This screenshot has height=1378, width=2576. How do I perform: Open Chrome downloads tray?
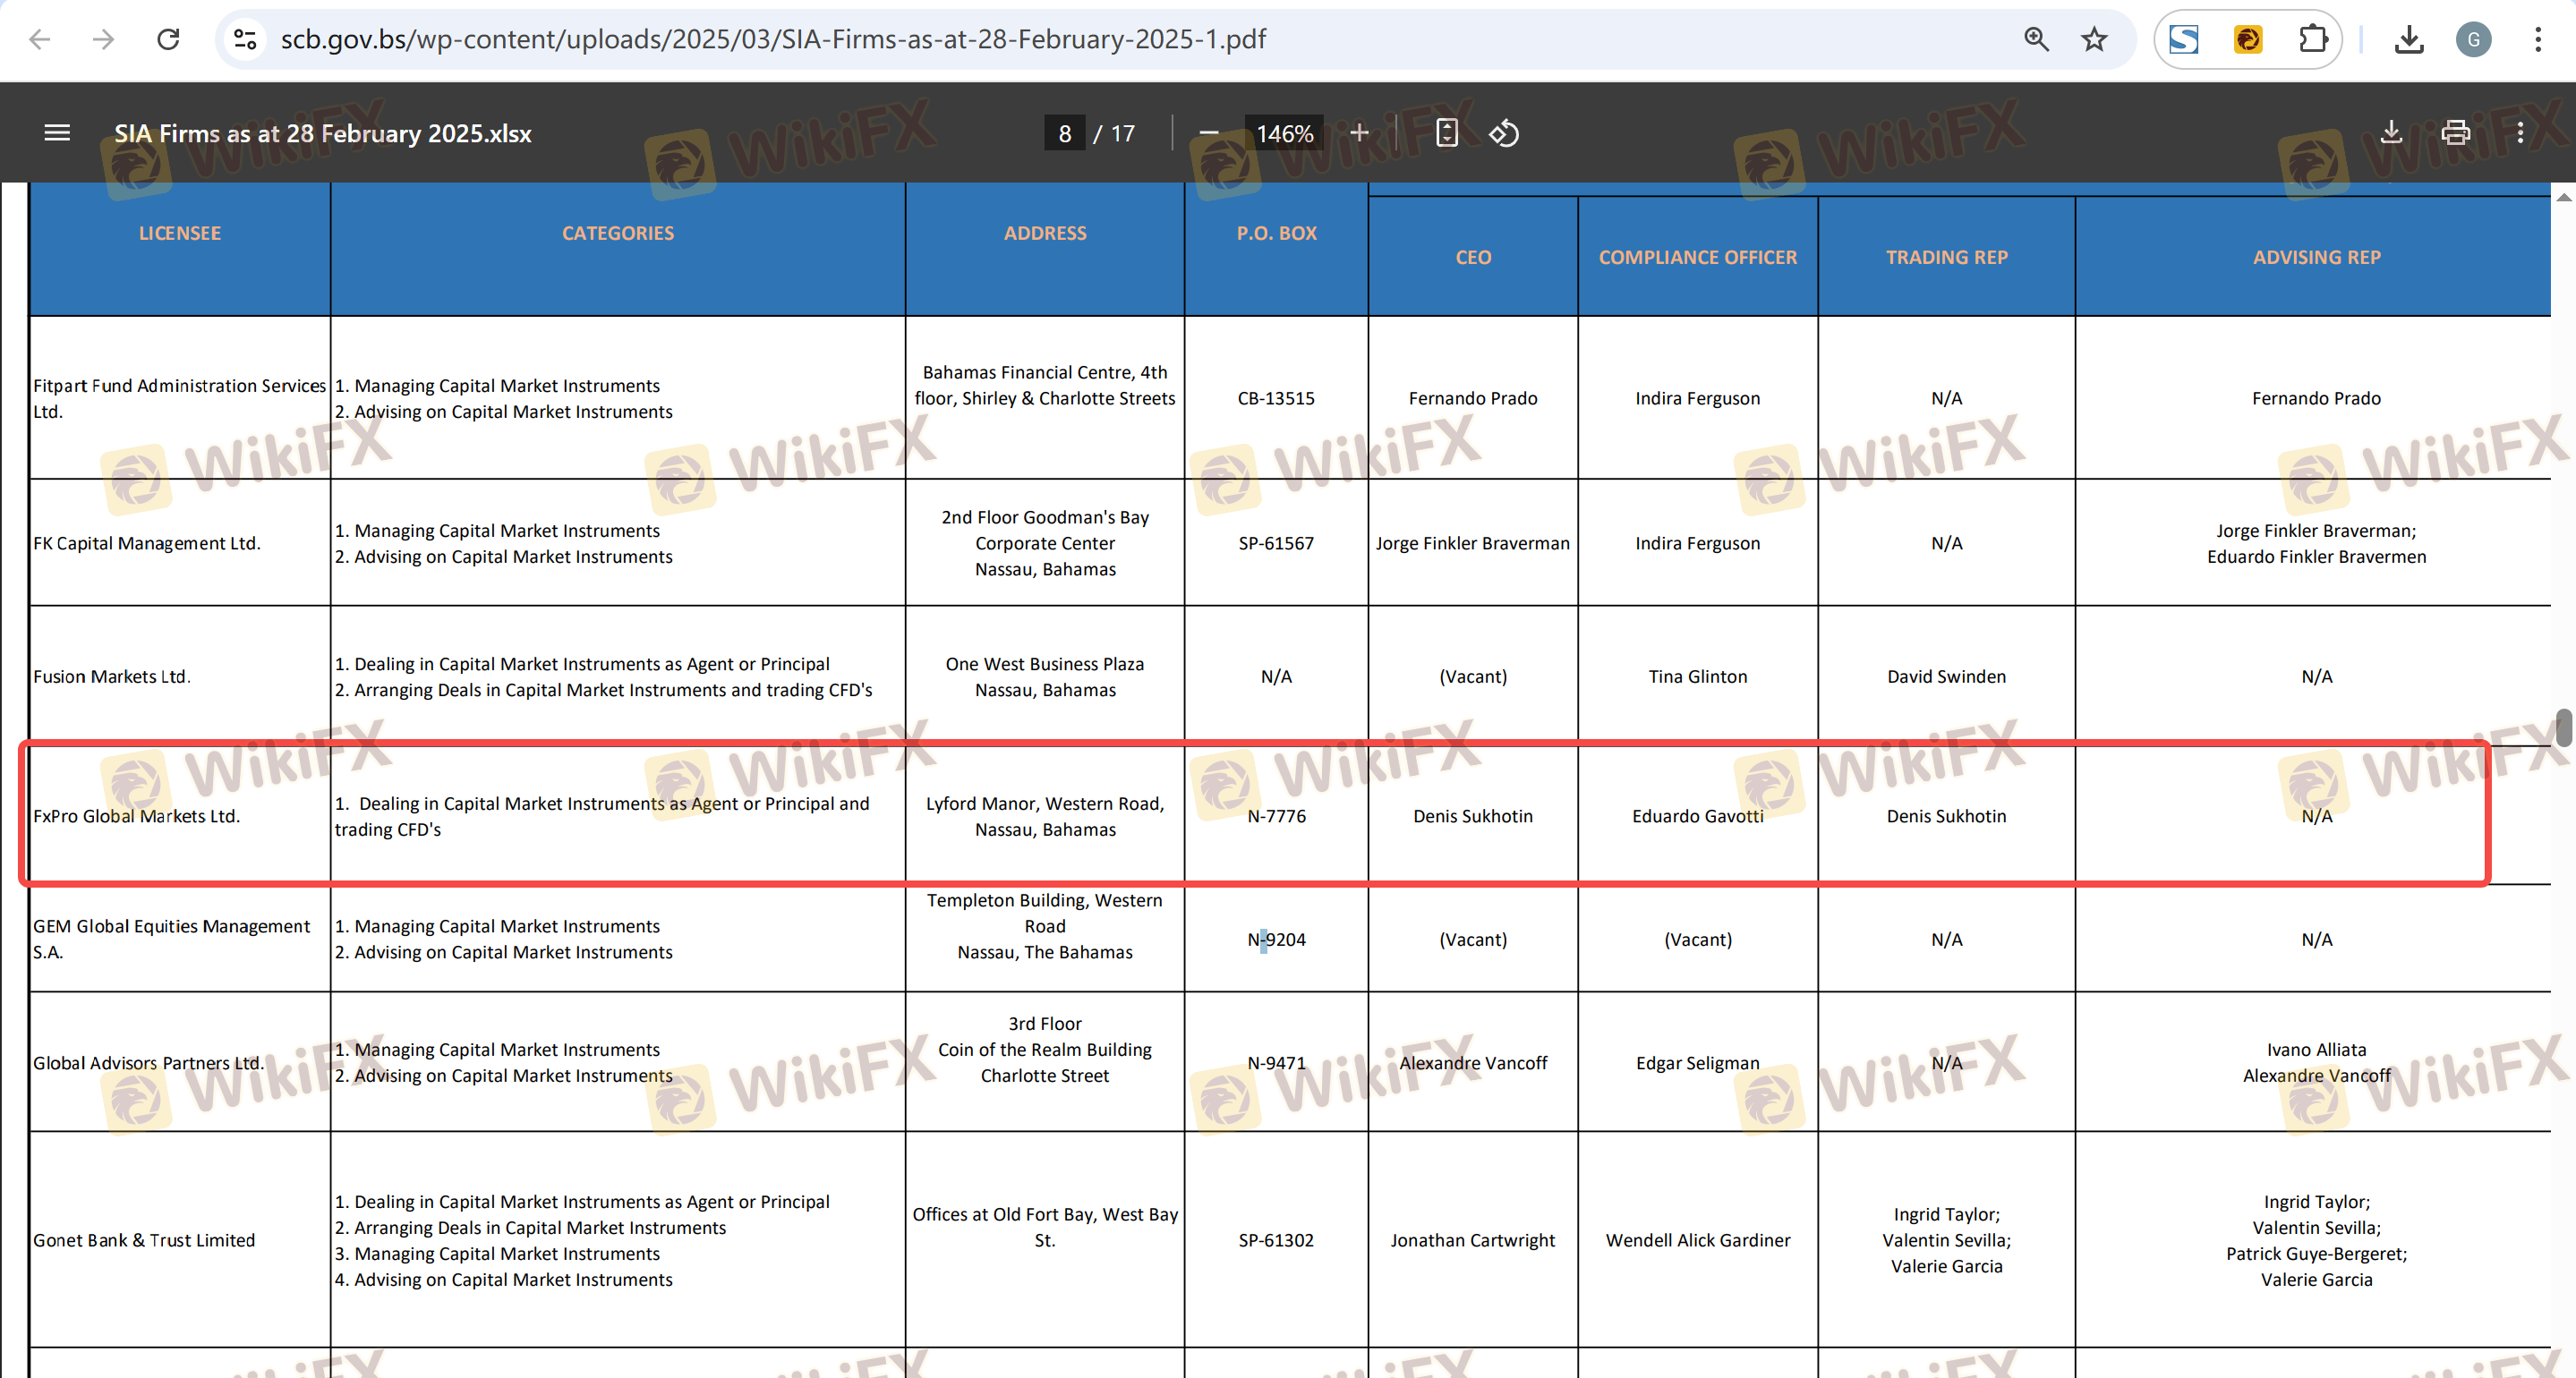coord(2409,39)
